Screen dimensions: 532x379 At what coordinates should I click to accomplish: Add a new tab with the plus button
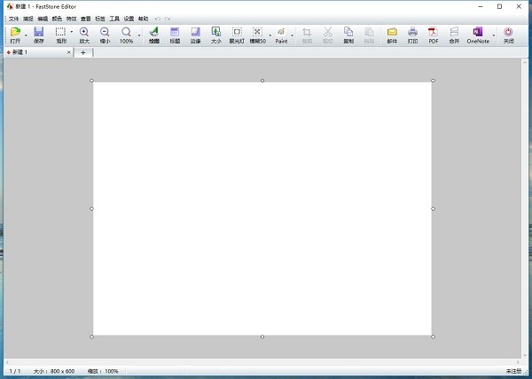pos(83,53)
